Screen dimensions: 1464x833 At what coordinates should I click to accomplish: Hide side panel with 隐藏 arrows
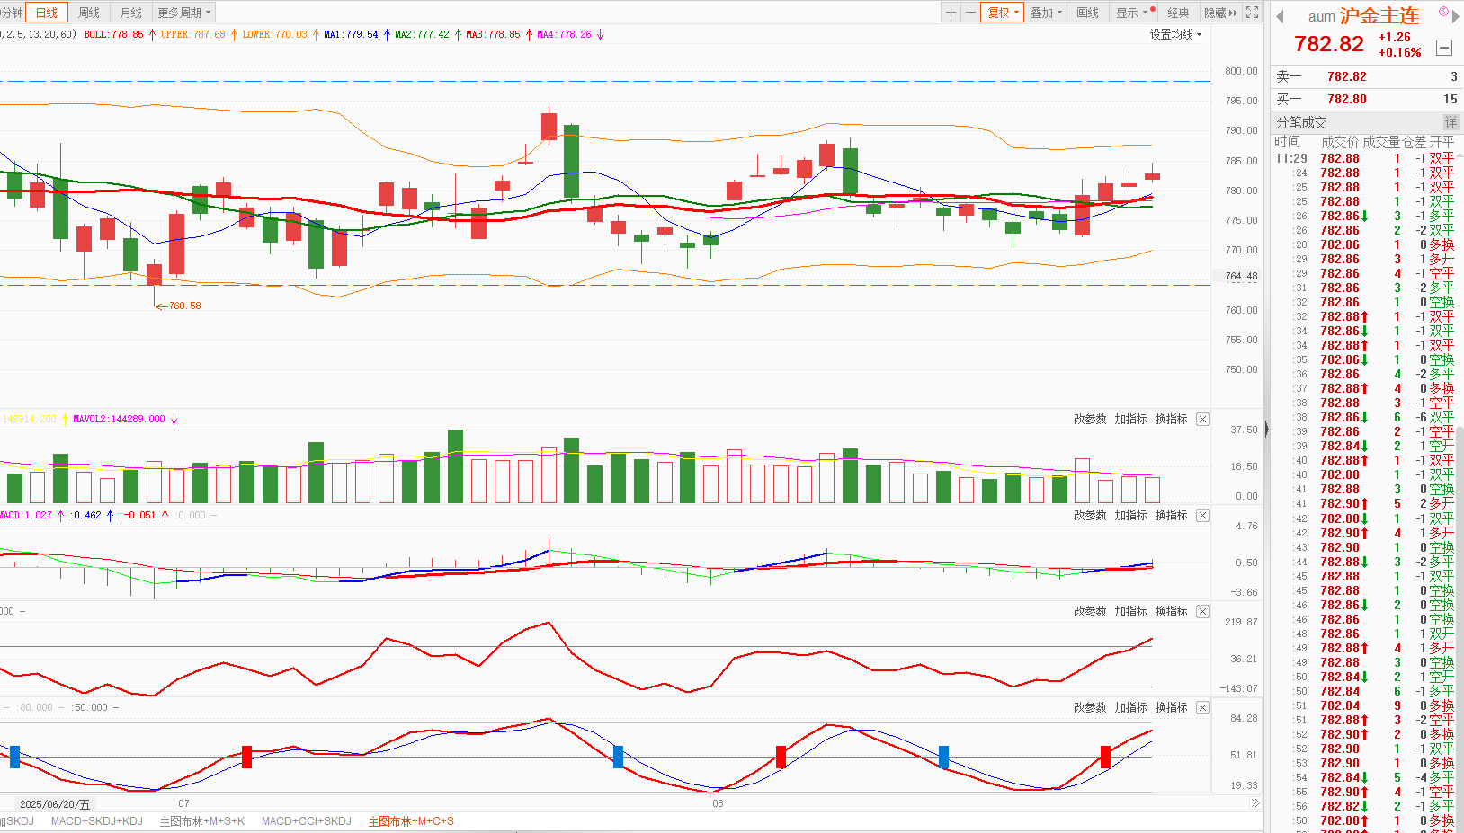[1220, 13]
